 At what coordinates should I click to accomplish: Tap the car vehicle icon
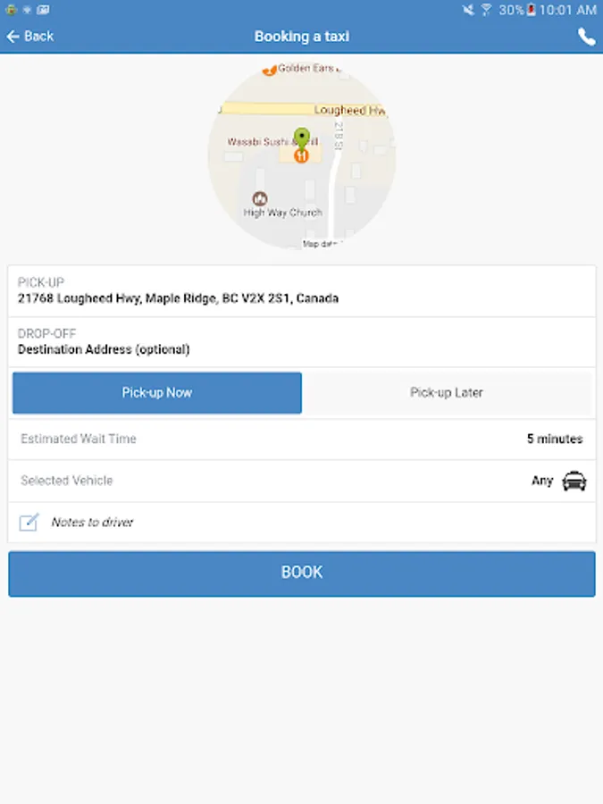(574, 482)
